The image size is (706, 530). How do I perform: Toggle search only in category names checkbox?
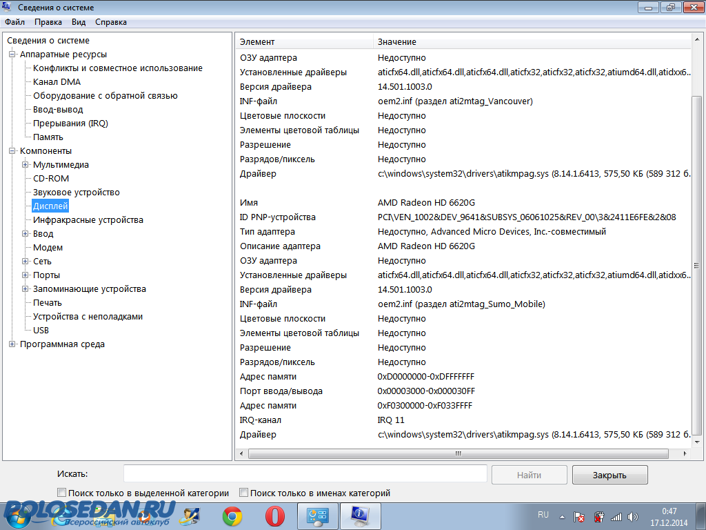coord(243,493)
